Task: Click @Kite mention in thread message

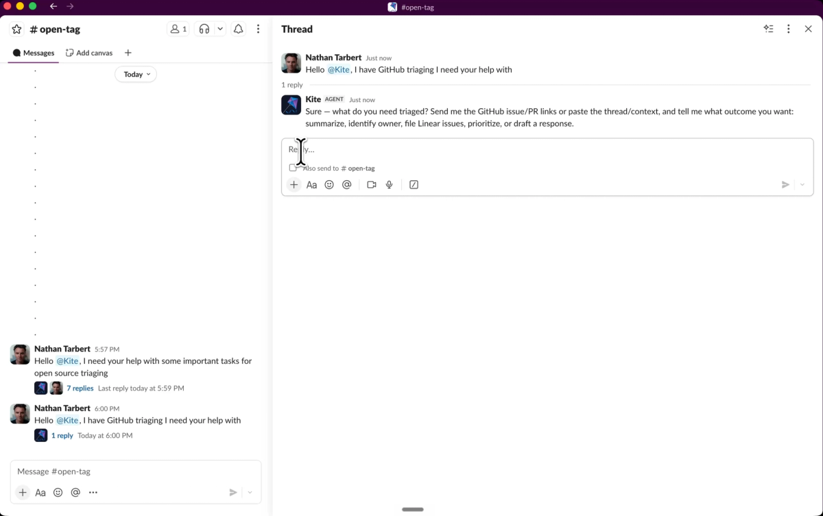Action: coord(339,69)
